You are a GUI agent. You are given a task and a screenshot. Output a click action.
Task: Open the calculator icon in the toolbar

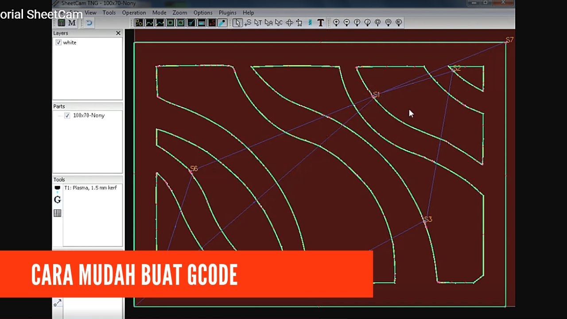tap(62, 23)
